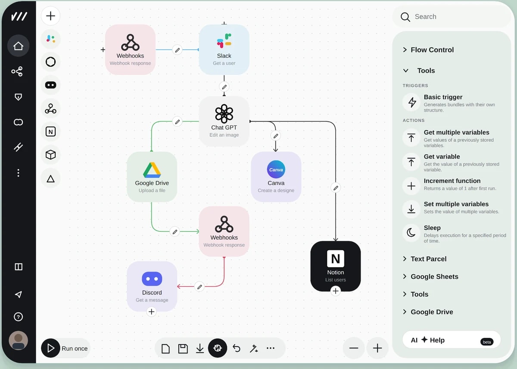Click the send arrow sidebar icon

point(18,294)
